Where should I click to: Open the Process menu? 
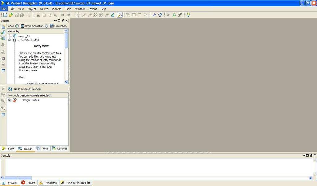(57, 9)
